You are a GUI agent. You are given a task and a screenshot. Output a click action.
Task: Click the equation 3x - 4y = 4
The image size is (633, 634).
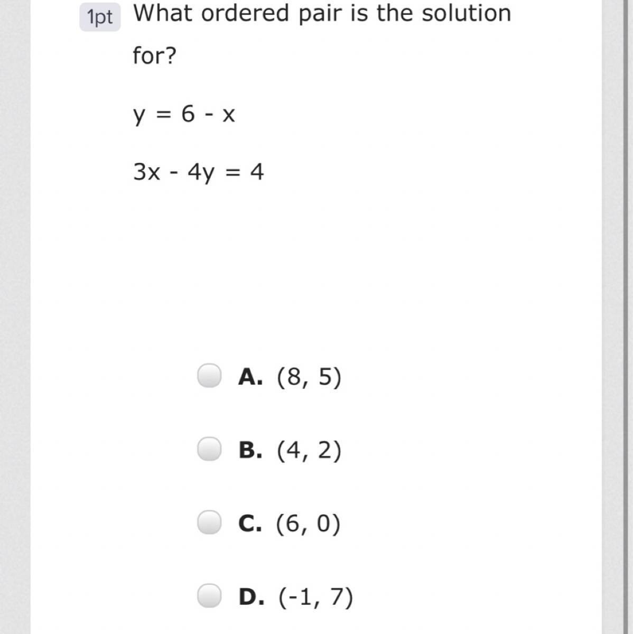pos(198,172)
